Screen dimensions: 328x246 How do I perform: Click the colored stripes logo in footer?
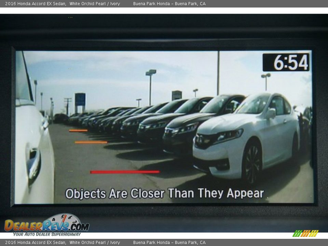[x=305, y=233]
